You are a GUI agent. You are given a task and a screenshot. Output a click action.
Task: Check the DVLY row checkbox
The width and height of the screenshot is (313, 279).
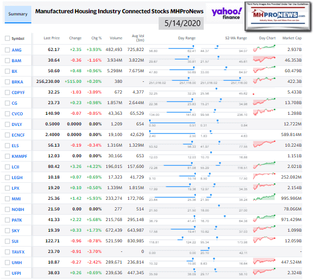click(7, 124)
